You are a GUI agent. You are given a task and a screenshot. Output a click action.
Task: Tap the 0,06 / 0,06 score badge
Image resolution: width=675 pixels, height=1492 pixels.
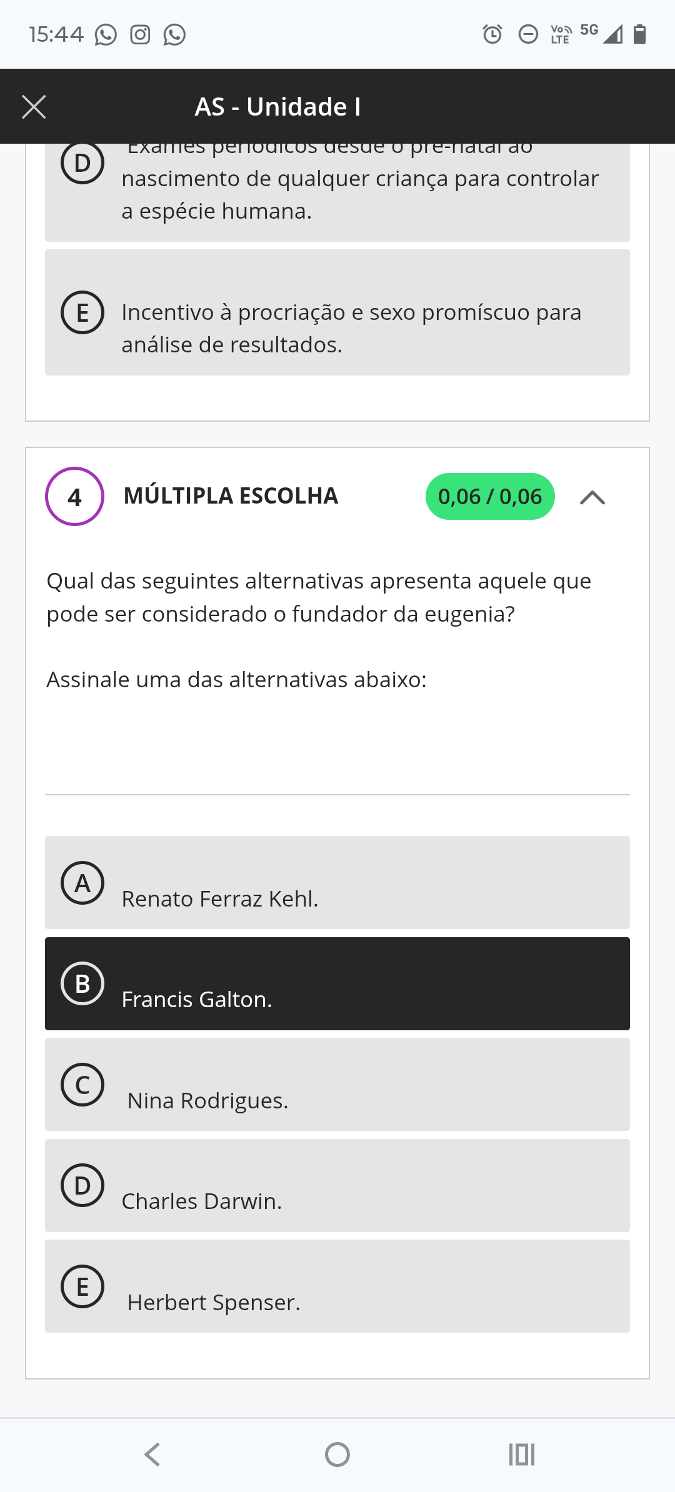pyautogui.click(x=490, y=497)
